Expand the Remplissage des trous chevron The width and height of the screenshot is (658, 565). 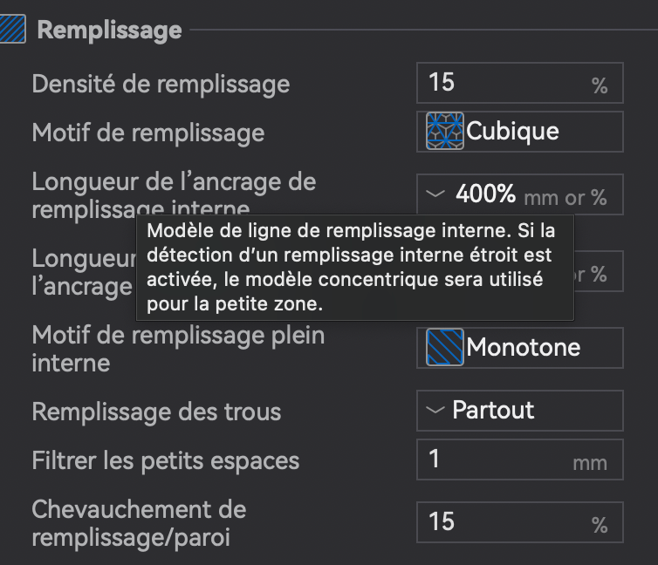click(434, 411)
